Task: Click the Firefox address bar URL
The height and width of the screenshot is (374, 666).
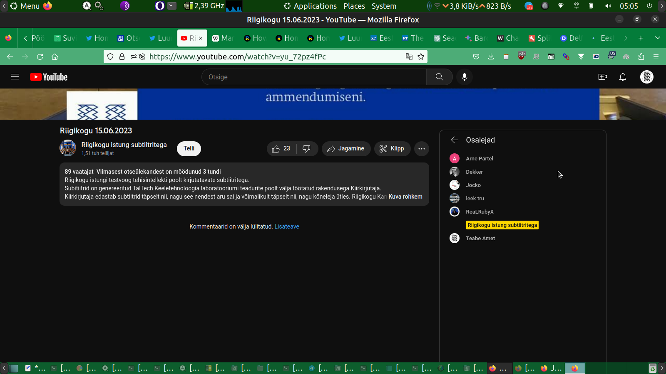Action: click(238, 57)
